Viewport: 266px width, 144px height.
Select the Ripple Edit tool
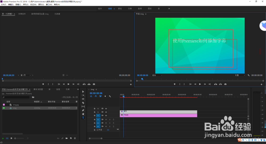point(83,99)
